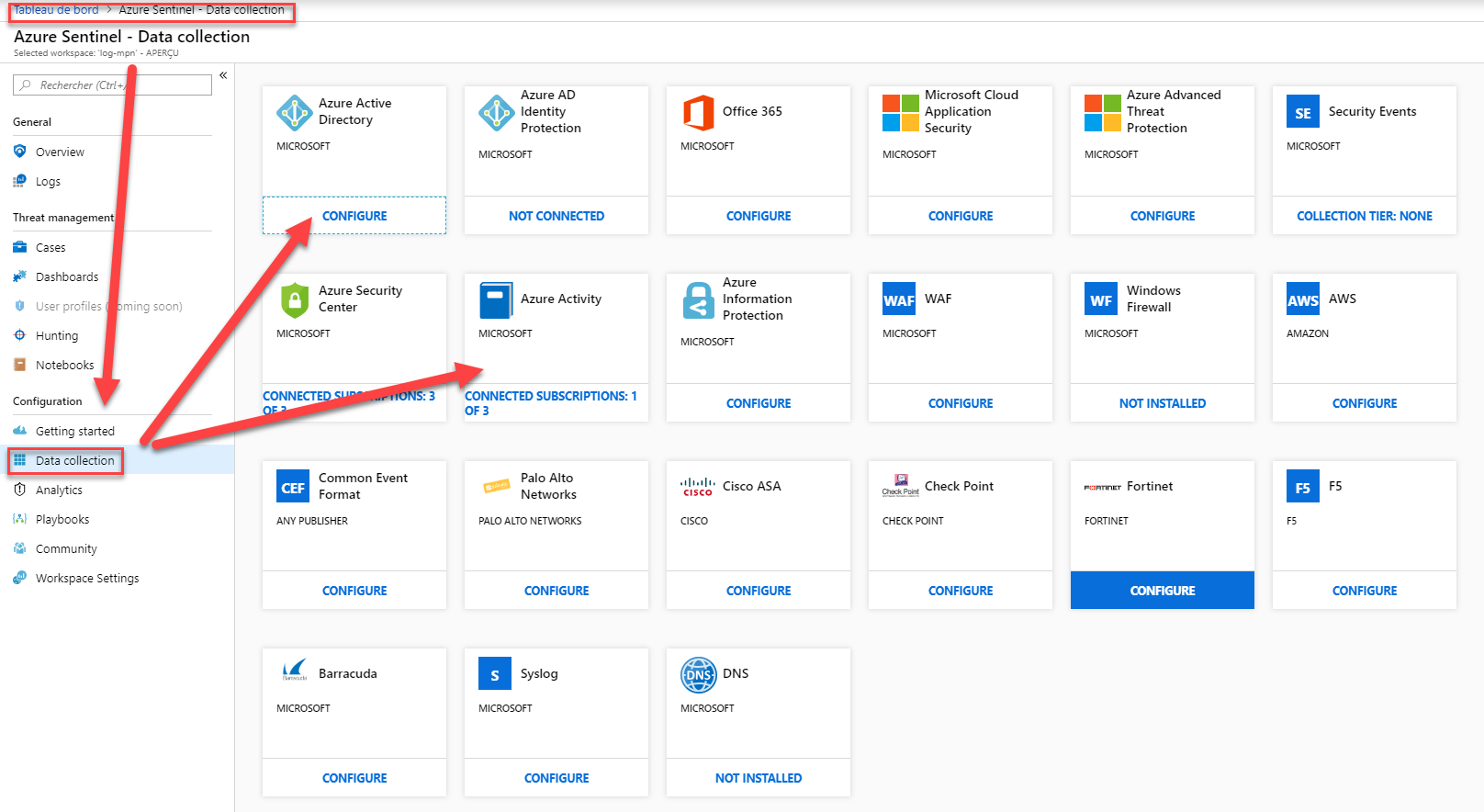Click the Azure Security Center shield icon
1484x812 pixels.
294,299
